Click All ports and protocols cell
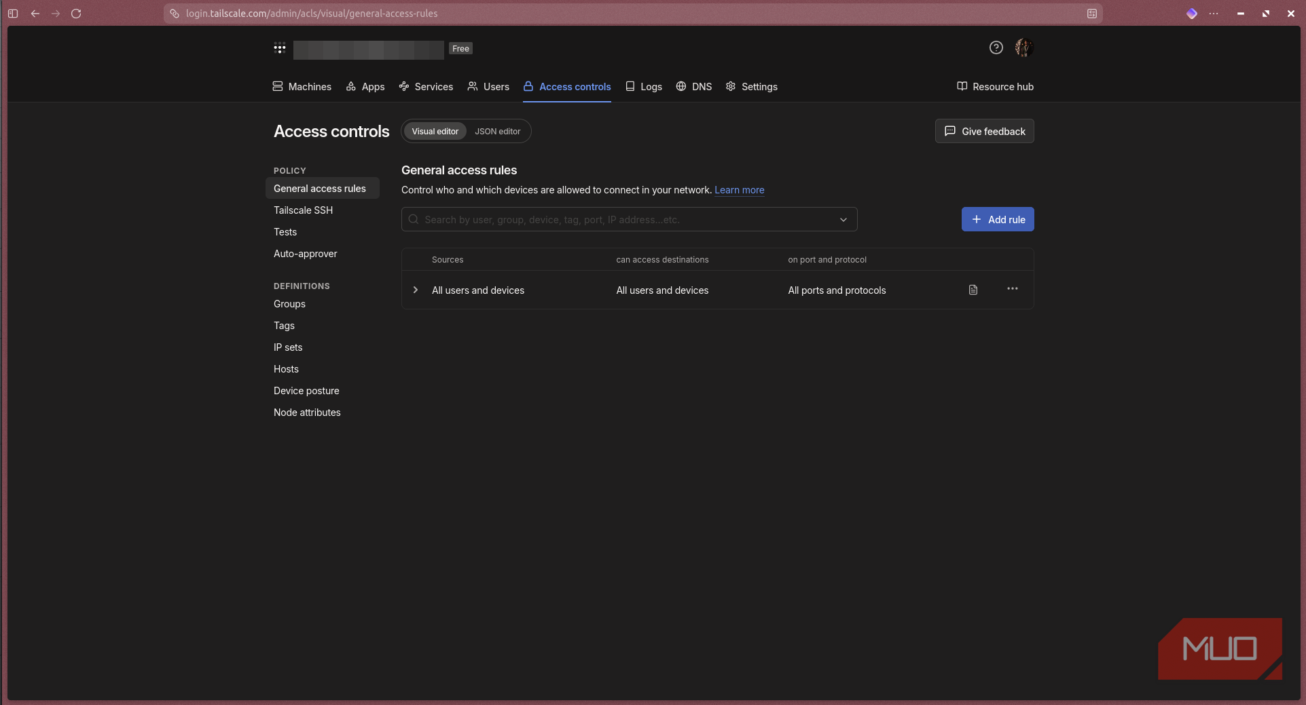Viewport: 1306px width, 705px height. click(837, 290)
